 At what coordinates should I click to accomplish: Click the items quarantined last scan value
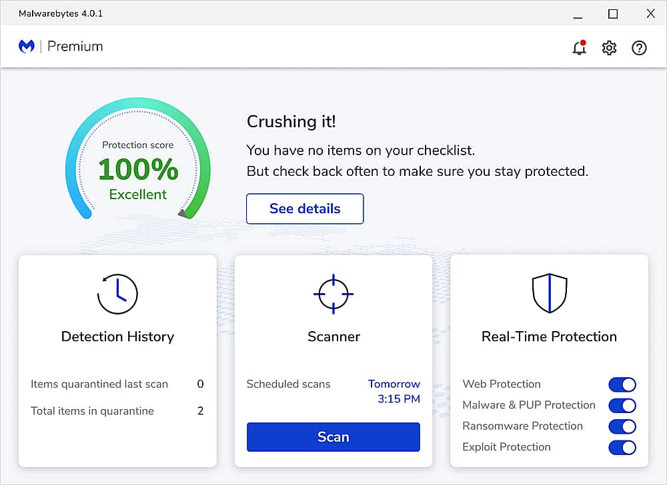200,384
